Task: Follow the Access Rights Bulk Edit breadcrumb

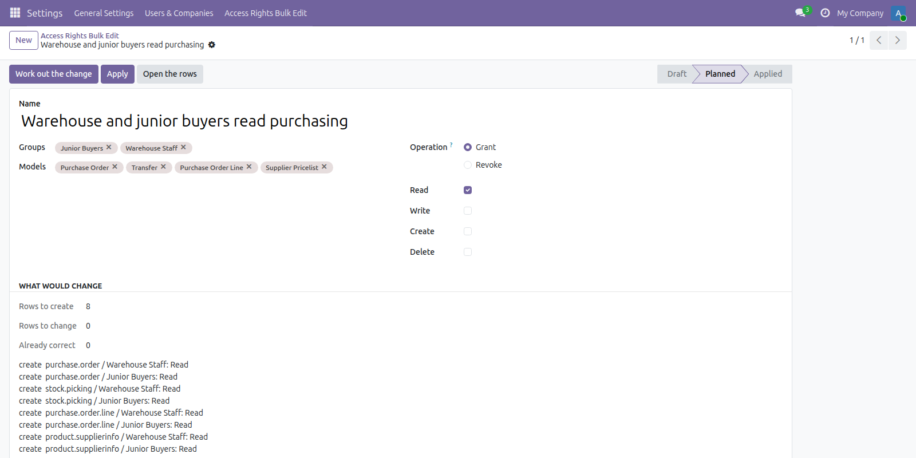Action: [x=80, y=35]
